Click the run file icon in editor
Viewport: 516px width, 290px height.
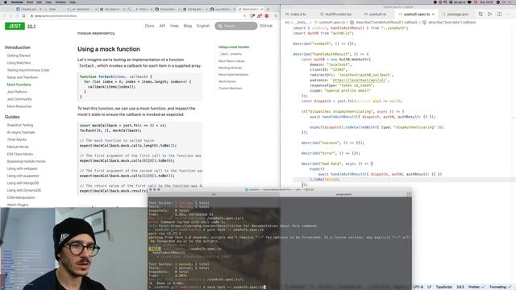pyautogui.click(x=489, y=14)
